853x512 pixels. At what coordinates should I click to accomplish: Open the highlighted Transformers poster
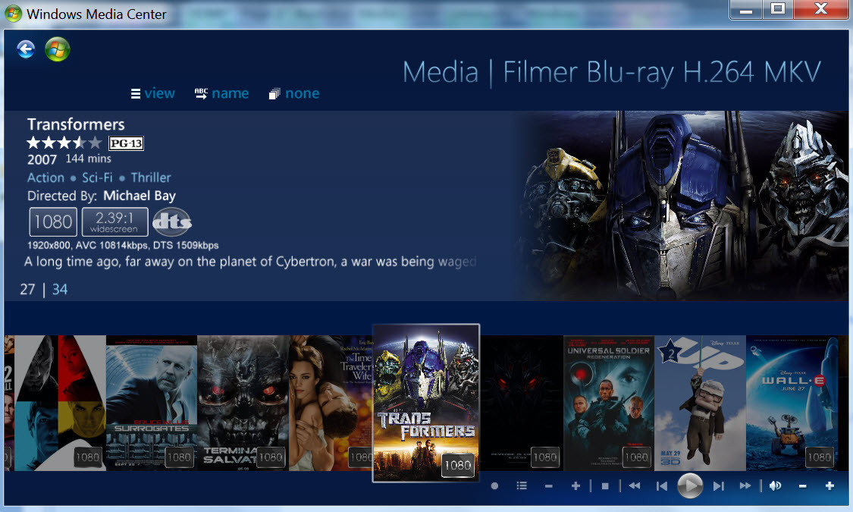(426, 403)
